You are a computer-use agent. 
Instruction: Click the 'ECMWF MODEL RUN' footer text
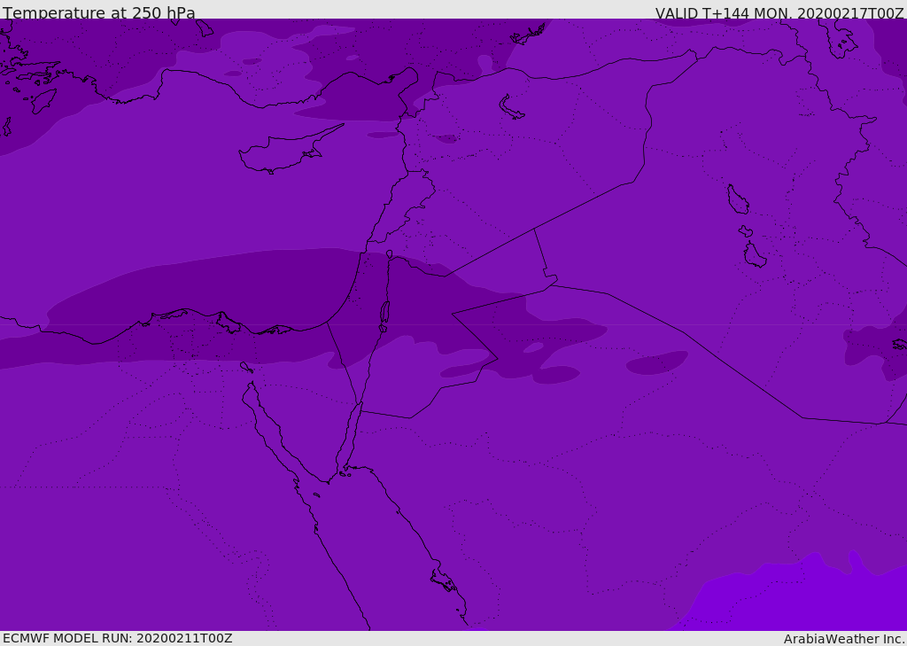coord(117,638)
